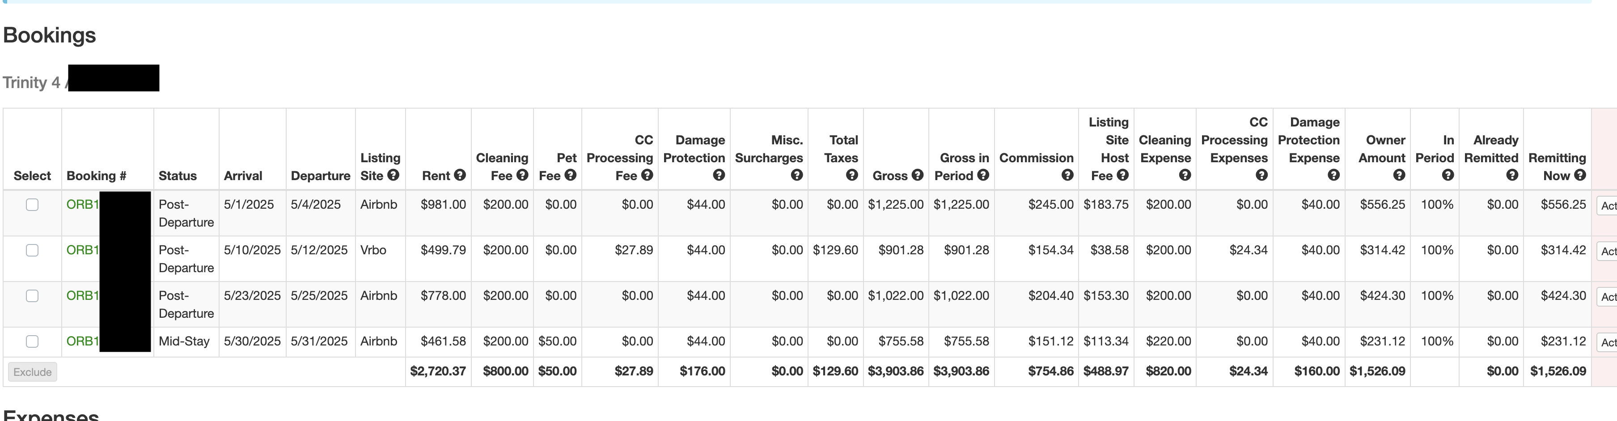Check the Vrbo booking row checkbox

(x=32, y=251)
